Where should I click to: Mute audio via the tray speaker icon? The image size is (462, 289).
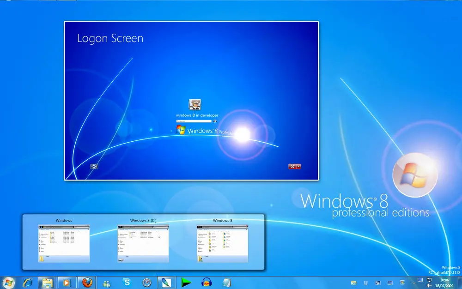[x=429, y=286]
